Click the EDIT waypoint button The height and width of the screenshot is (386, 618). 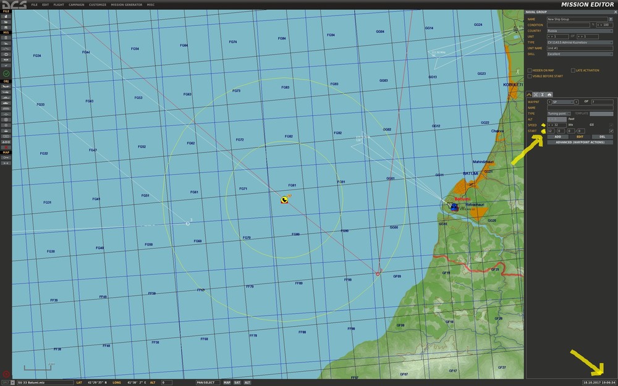click(x=580, y=136)
